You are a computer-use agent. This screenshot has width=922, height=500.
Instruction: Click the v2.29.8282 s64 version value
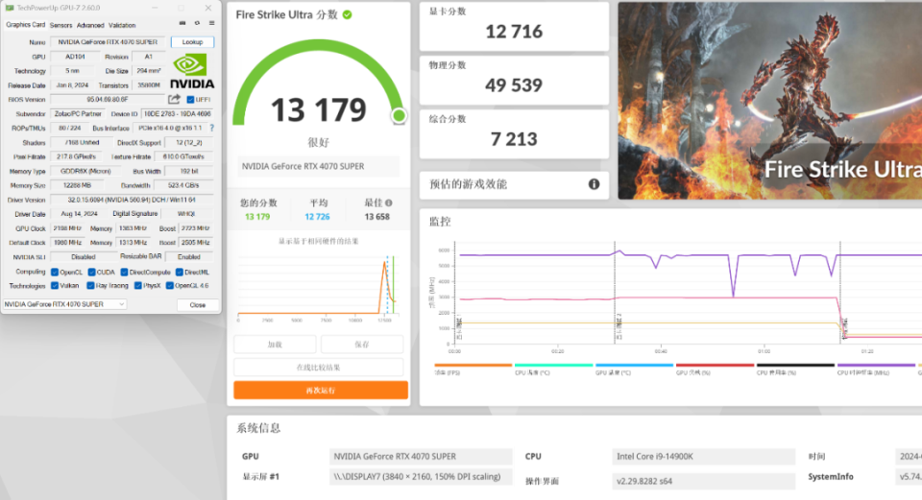click(x=703, y=481)
